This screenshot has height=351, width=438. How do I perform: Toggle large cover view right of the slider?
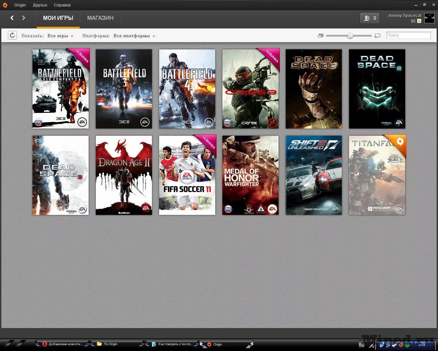tap(377, 35)
